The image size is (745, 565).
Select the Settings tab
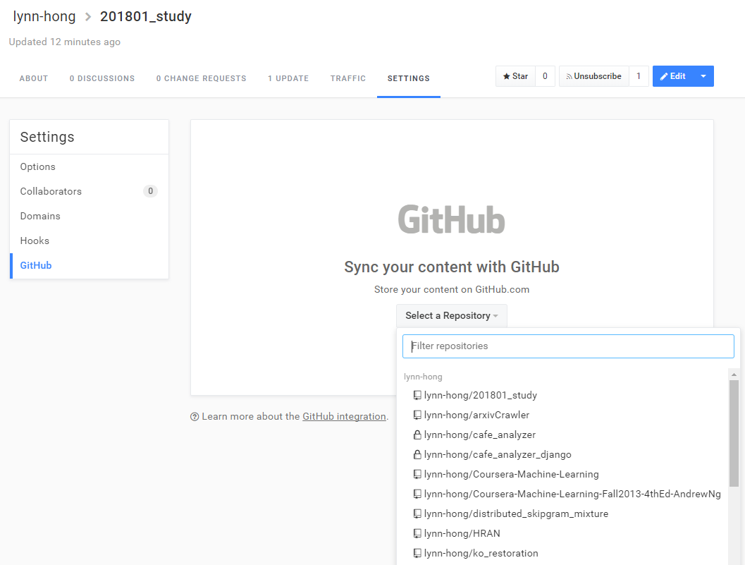[x=409, y=78]
